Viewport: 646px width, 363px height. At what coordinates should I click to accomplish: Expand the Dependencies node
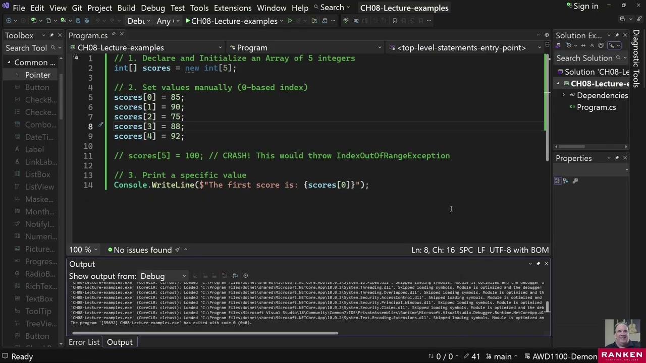564,95
